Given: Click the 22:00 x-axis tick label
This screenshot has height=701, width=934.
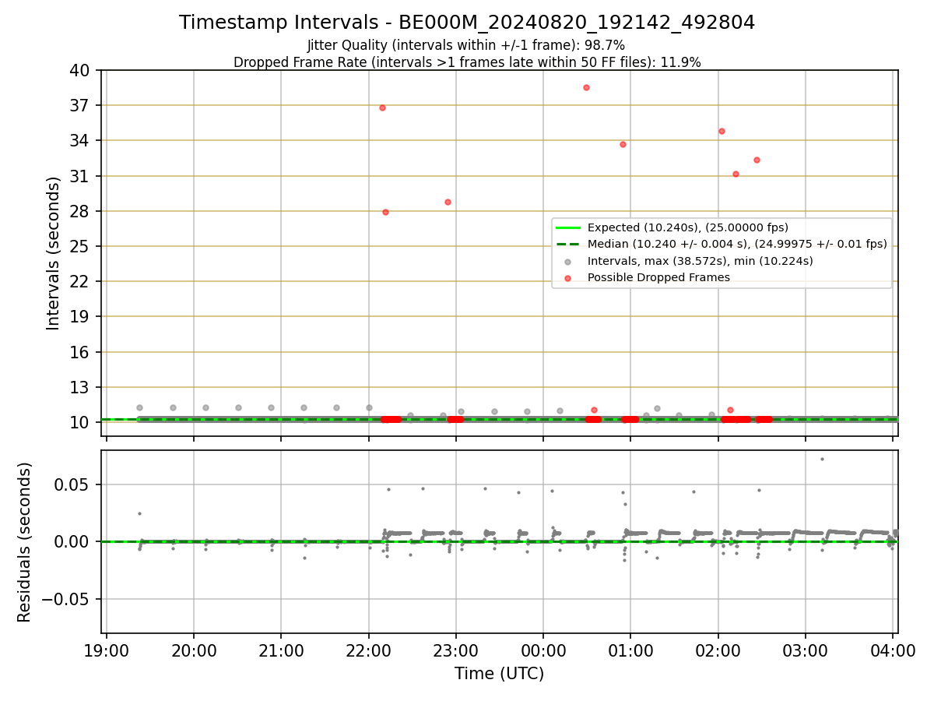Looking at the screenshot, I should (x=368, y=652).
